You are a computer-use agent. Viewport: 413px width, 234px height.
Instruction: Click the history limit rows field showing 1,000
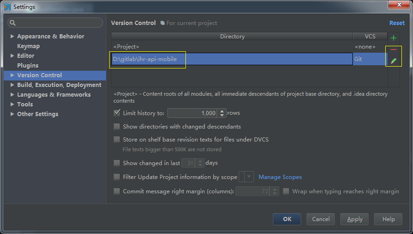click(x=192, y=113)
